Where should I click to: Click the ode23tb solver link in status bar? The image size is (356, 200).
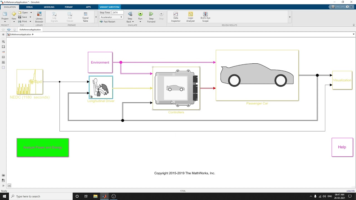[350, 191]
